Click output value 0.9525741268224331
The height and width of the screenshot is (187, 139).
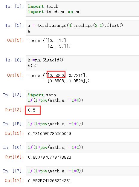(49, 181)
